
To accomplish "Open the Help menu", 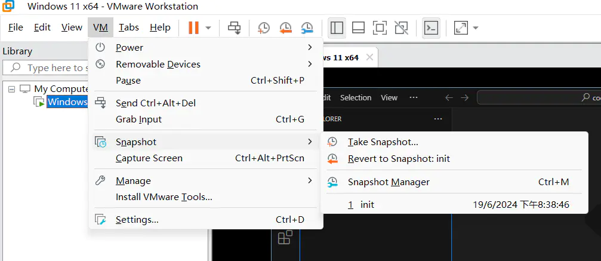I will tap(160, 27).
